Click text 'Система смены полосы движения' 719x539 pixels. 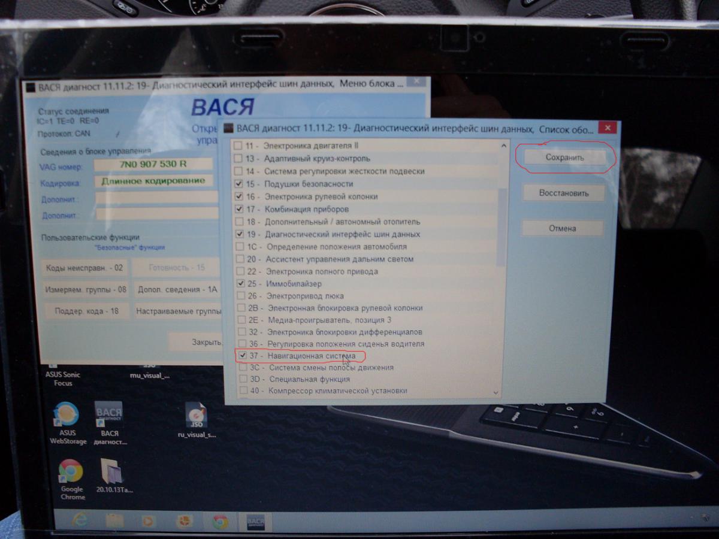point(331,368)
